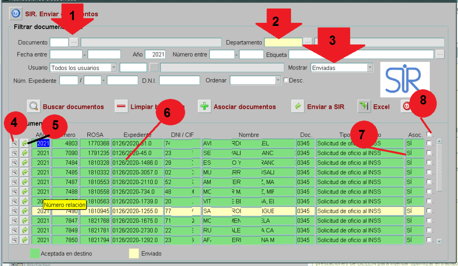This screenshot has width=458, height=266.
Task: Click the yellow Departamento input field
Action: [x=283, y=42]
